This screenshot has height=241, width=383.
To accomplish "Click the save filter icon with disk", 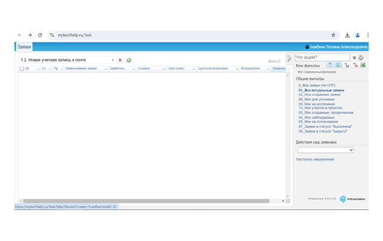I will coord(338,65).
